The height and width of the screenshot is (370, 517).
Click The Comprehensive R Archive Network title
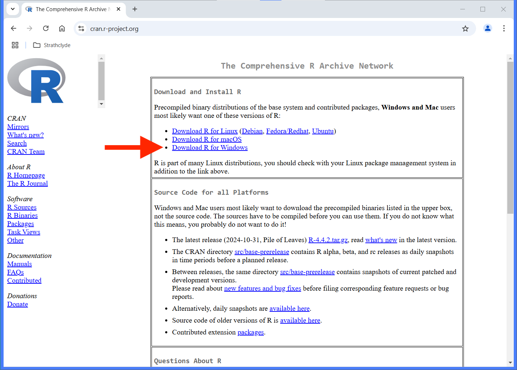tap(307, 66)
